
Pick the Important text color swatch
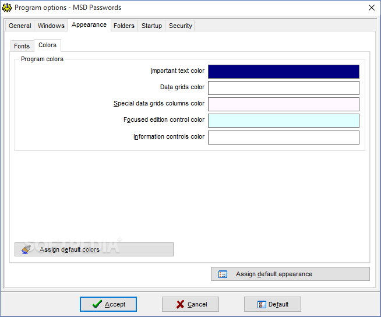[x=284, y=72]
